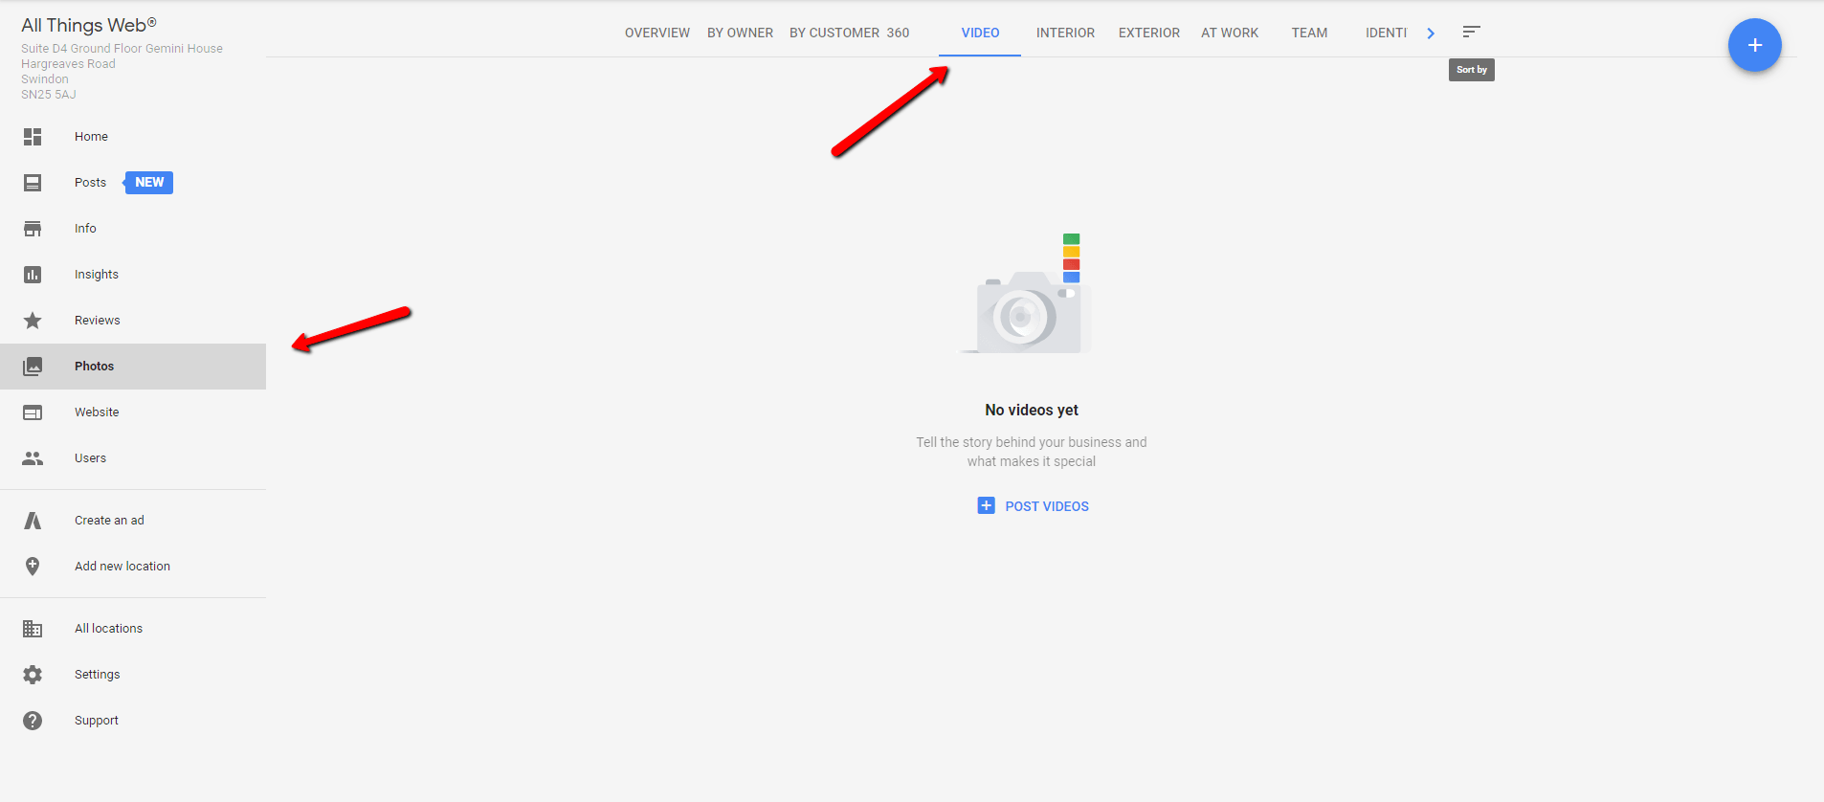The height and width of the screenshot is (802, 1824).
Task: Open Users via the people icon
Action: (x=33, y=458)
